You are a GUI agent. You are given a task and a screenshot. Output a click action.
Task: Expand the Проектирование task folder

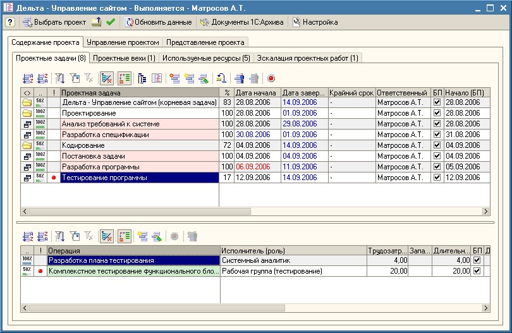27,113
